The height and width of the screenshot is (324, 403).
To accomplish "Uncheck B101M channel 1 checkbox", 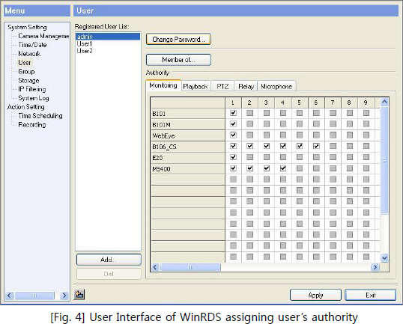I will tap(233, 124).
